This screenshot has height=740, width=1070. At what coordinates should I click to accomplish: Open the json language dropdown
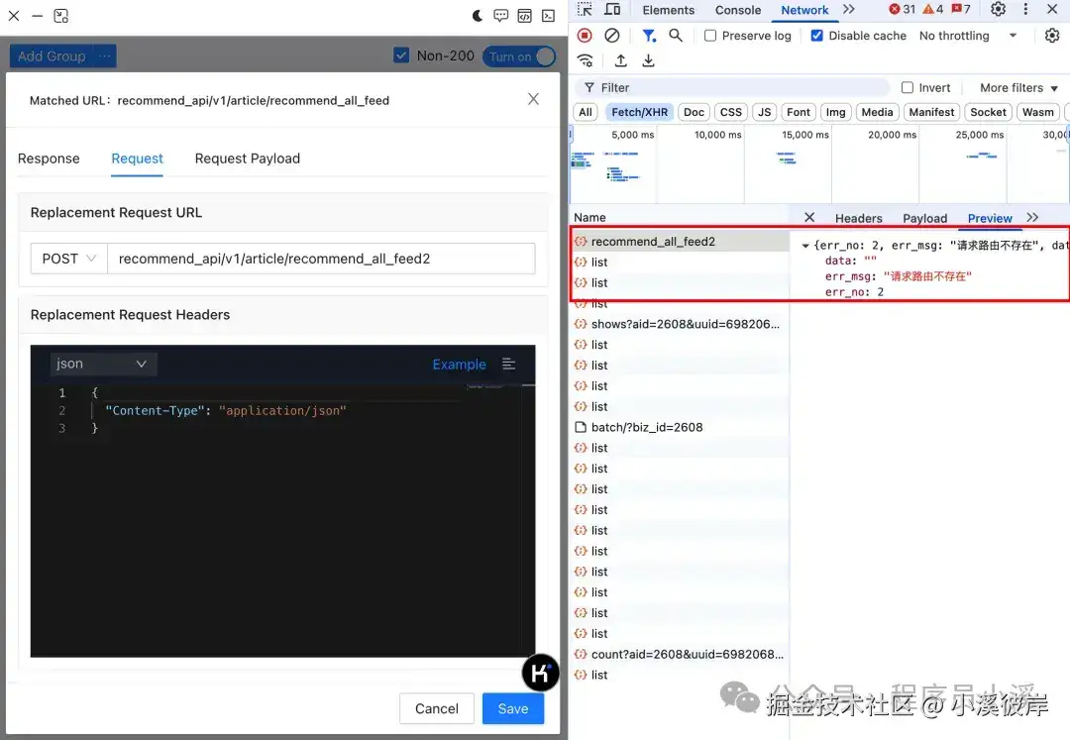[102, 364]
